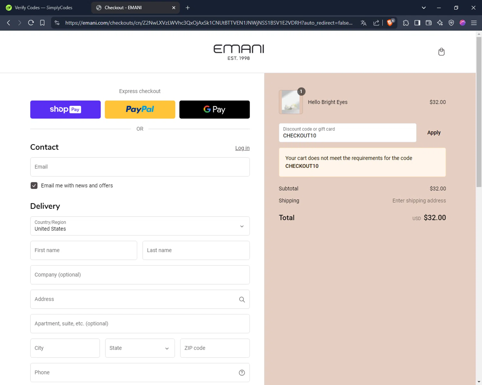The height and width of the screenshot is (385, 482).
Task: Open browser extensions puzzle icon
Action: click(x=406, y=23)
